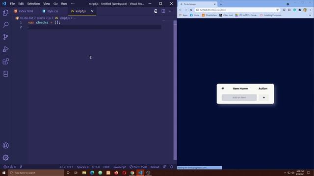This screenshot has height=176, width=314.
Task: Click the Open Changes icon in editor toolbar
Action: [x=156, y=11]
